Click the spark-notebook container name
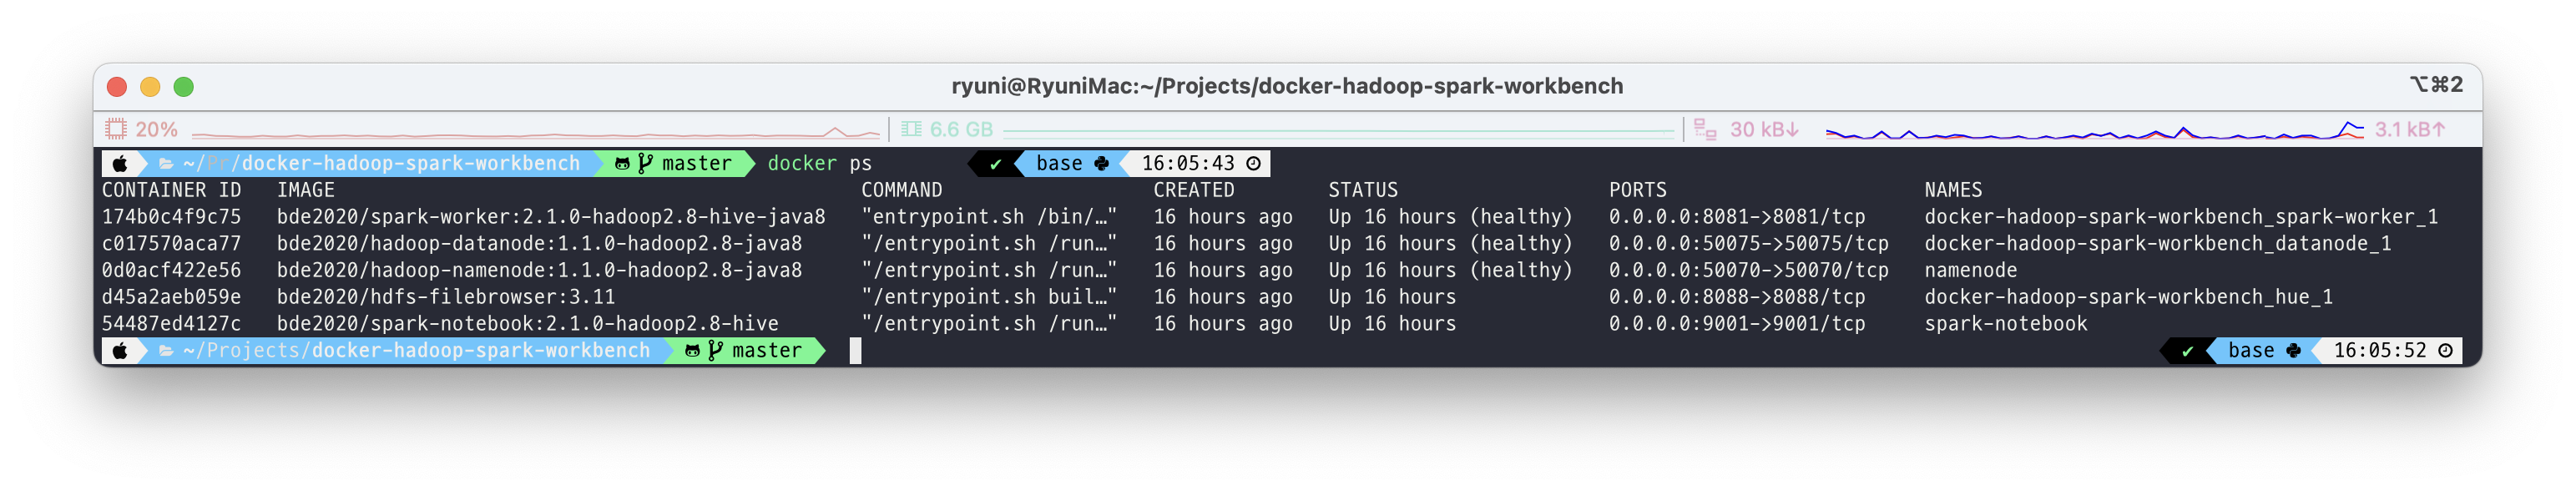This screenshot has width=2576, height=491. click(x=2005, y=323)
